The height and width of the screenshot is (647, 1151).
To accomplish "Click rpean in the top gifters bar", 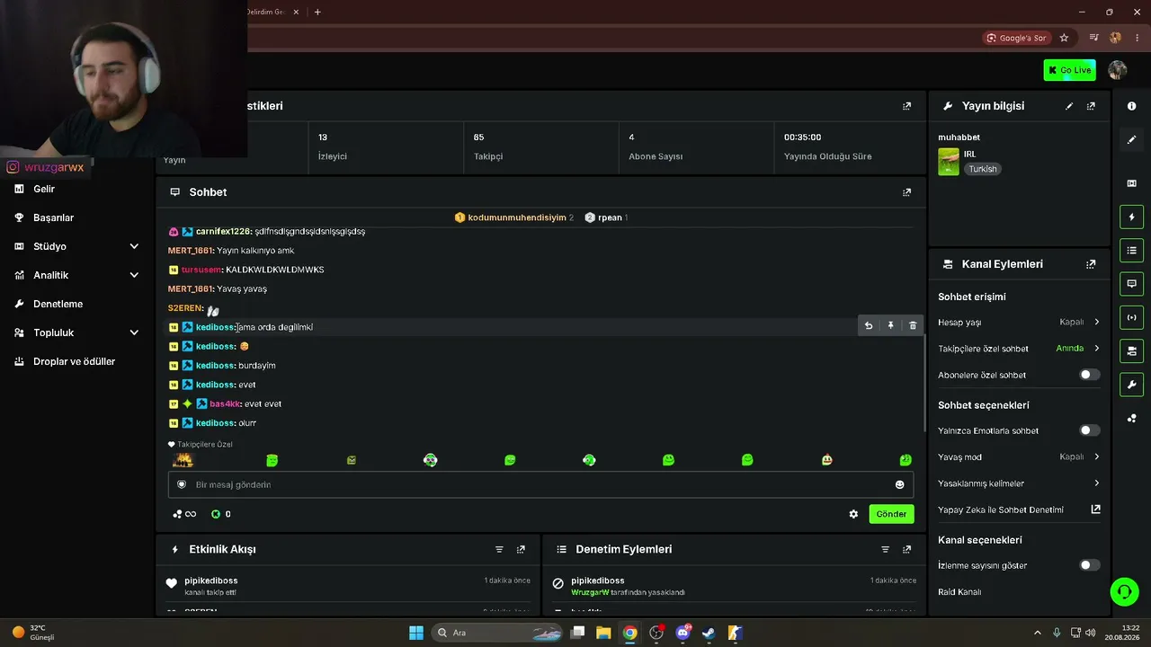I will point(610,217).
